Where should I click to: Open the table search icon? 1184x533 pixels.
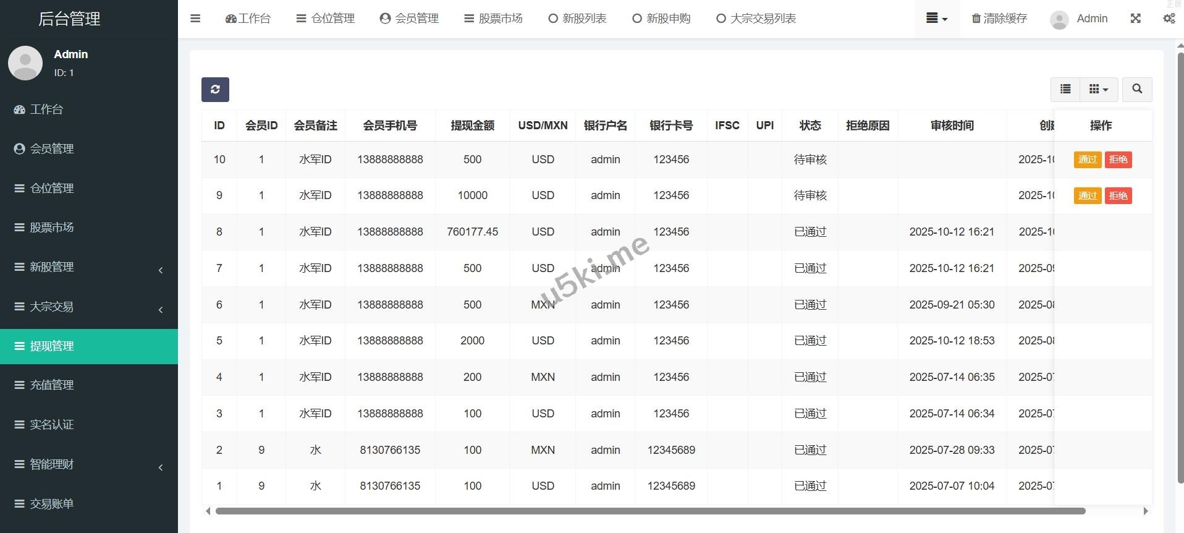pos(1136,89)
